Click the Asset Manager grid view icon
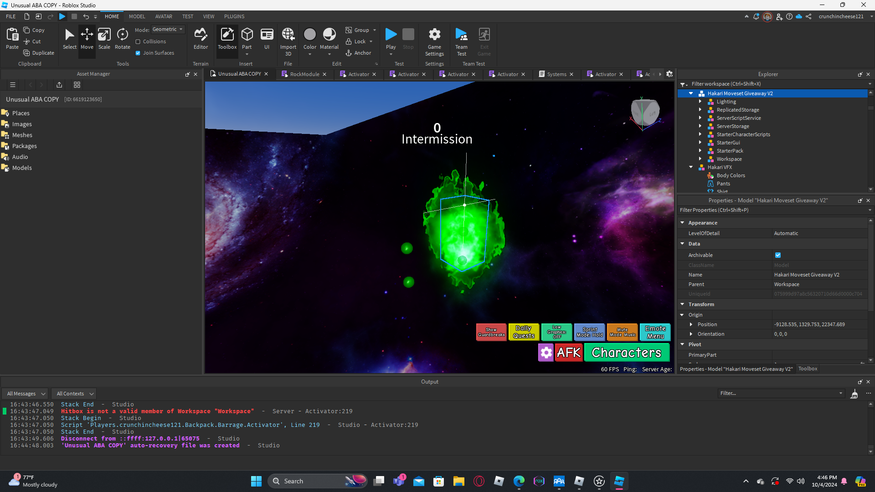 pyautogui.click(x=77, y=85)
